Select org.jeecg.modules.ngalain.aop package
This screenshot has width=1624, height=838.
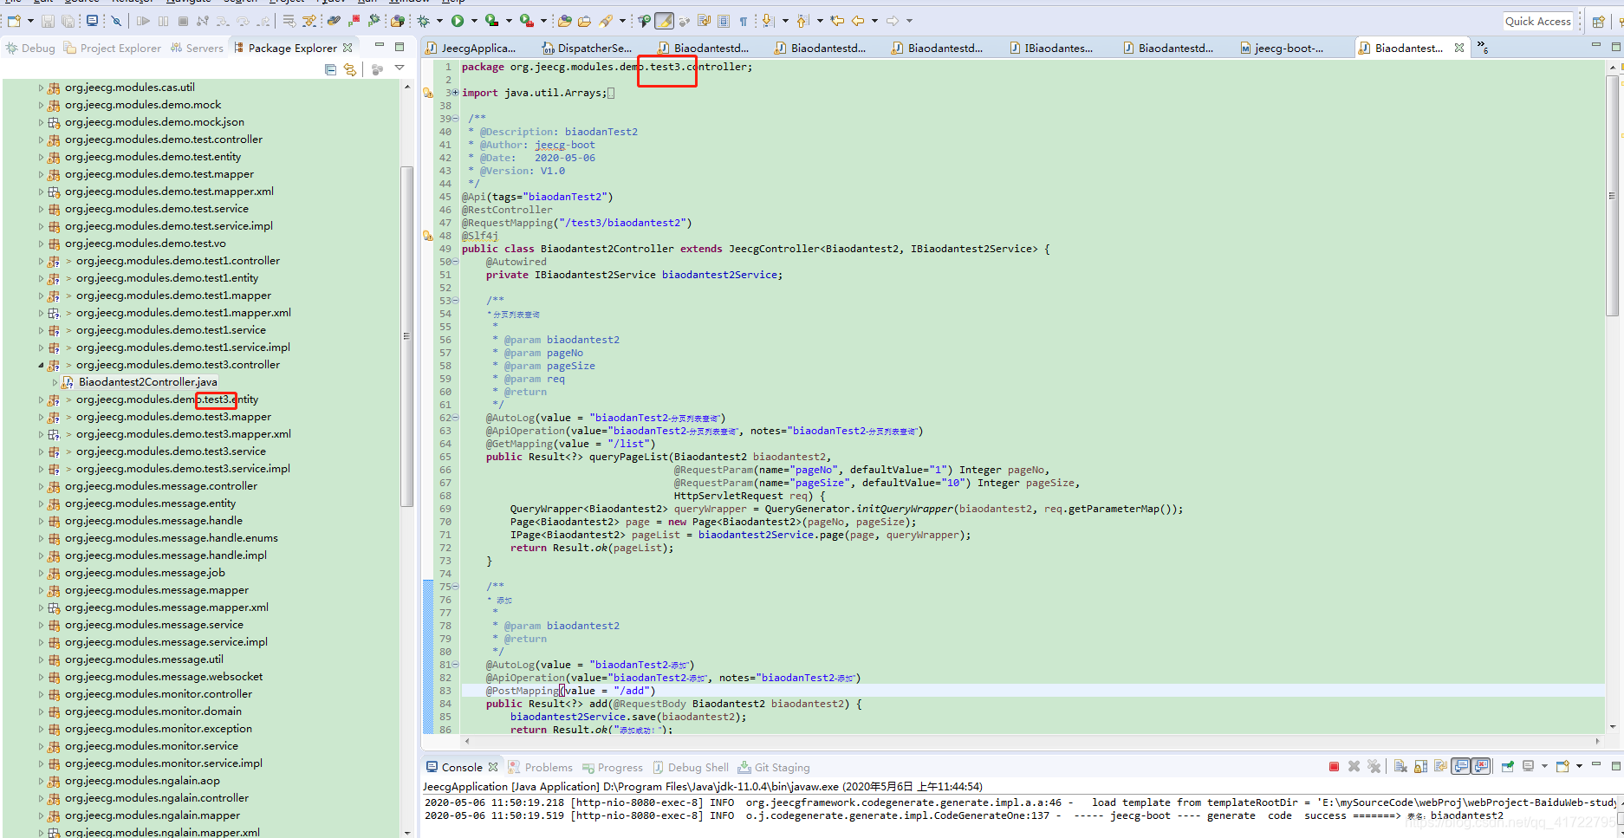(142, 781)
